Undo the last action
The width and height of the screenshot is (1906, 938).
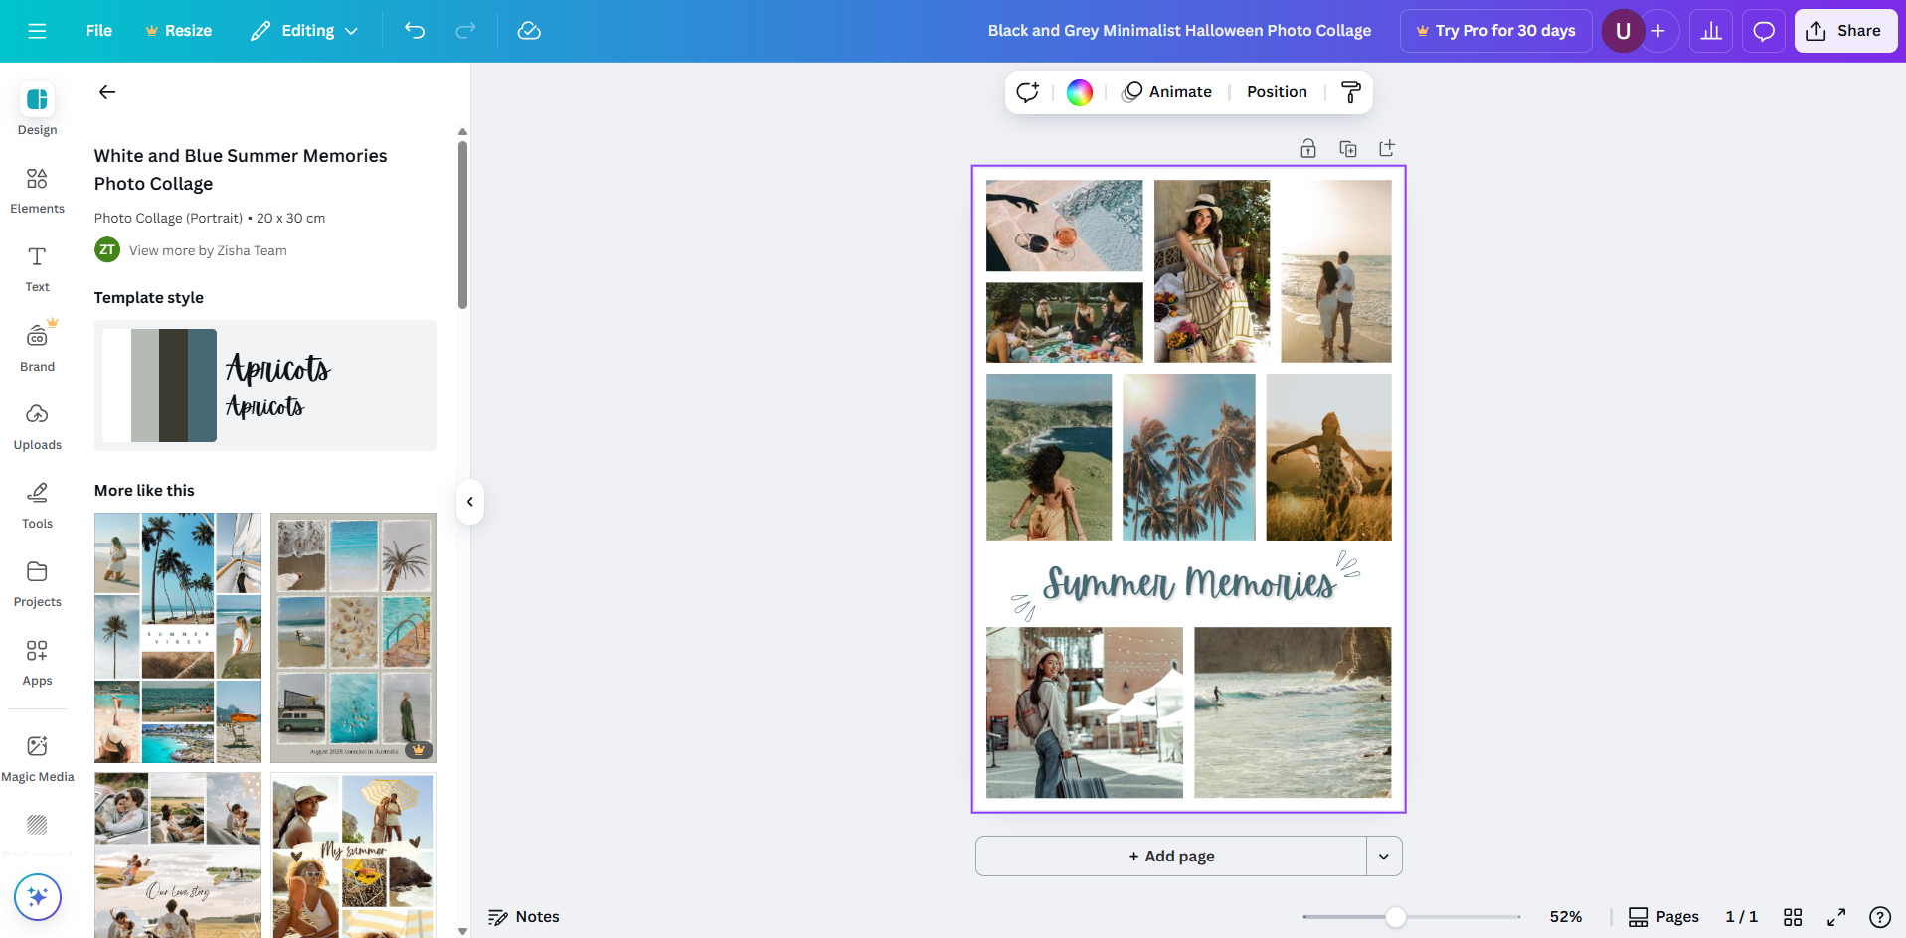point(415,31)
